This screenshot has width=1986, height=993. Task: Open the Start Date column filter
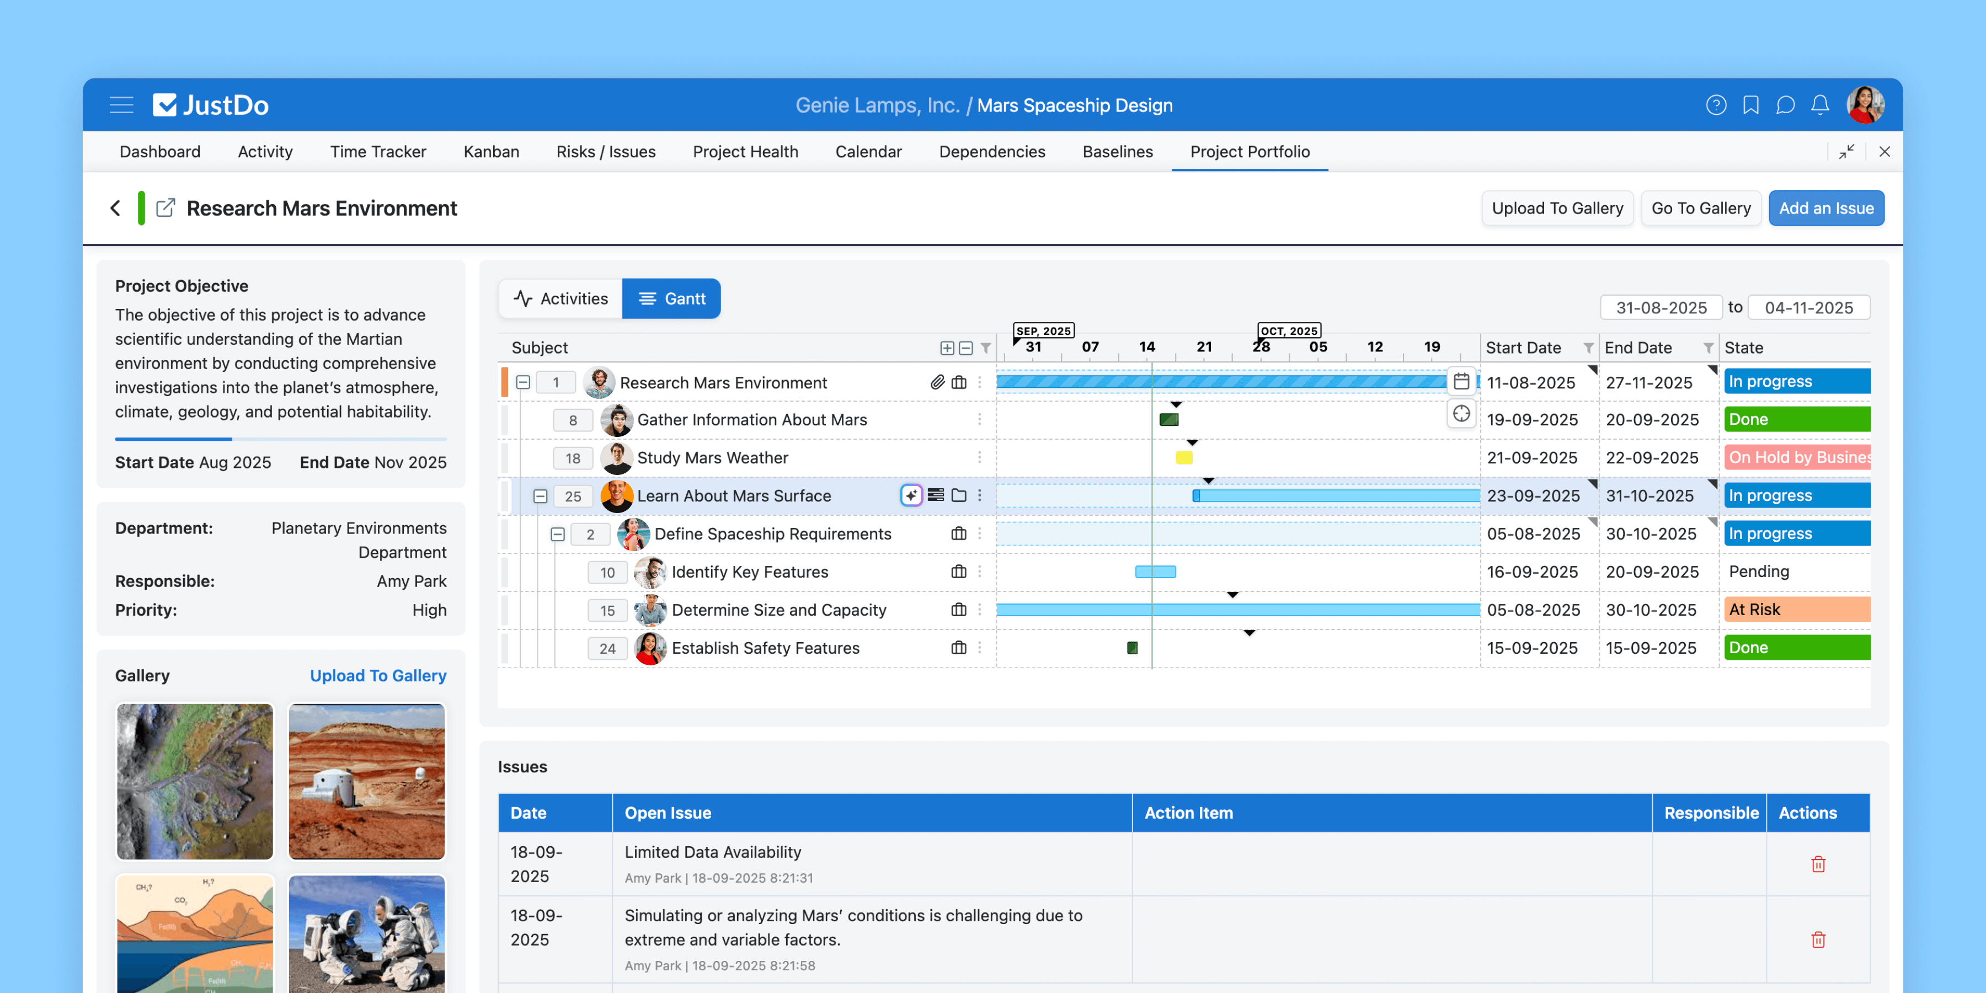pyautogui.click(x=1588, y=349)
